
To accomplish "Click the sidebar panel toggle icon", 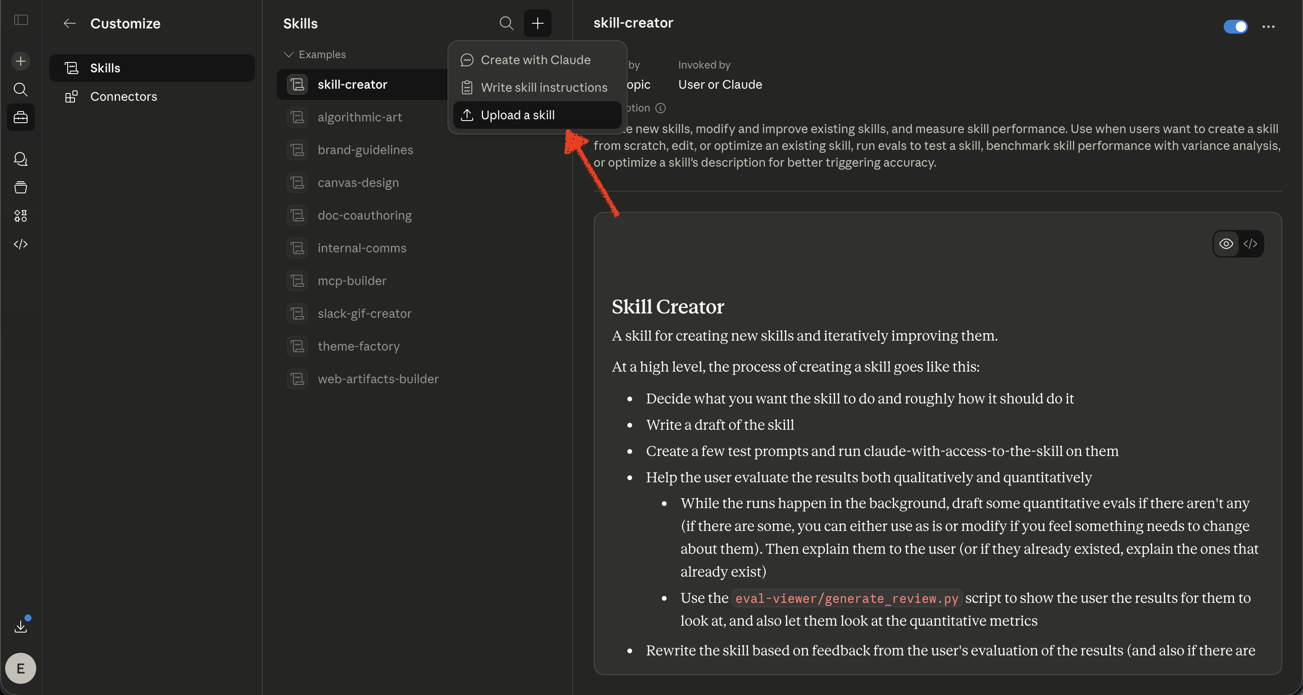I will (x=21, y=20).
